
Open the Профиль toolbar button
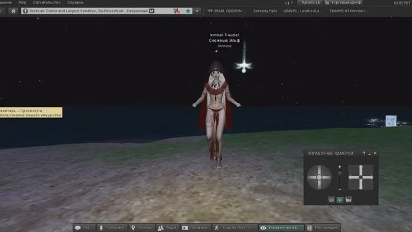[x=196, y=227]
